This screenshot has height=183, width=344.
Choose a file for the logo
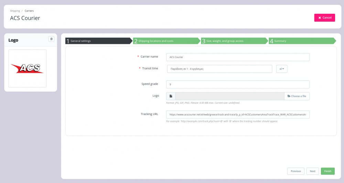click(297, 96)
